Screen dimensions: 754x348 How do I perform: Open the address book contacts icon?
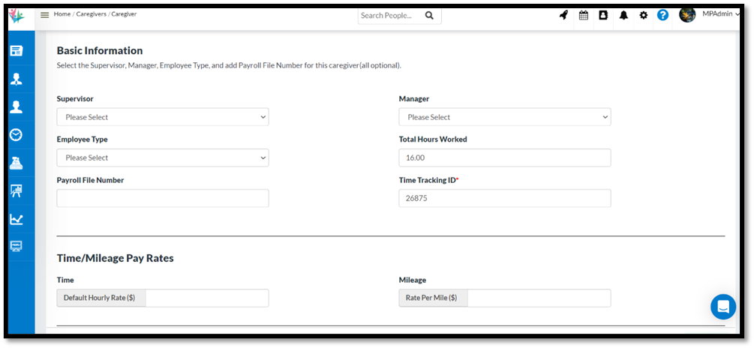pyautogui.click(x=603, y=15)
